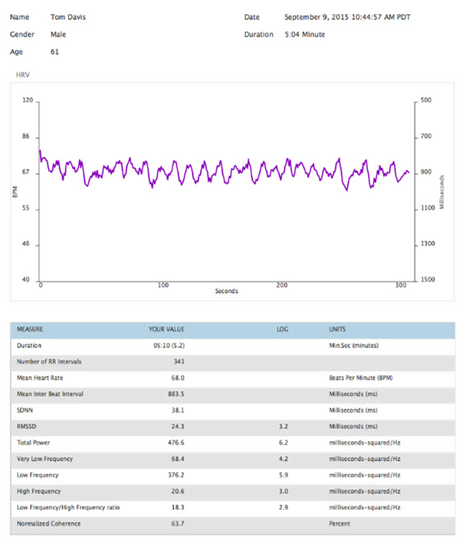Screen dimensions: 464x545
Task: Click the YOUR VALUE column header
Action: coord(166,329)
